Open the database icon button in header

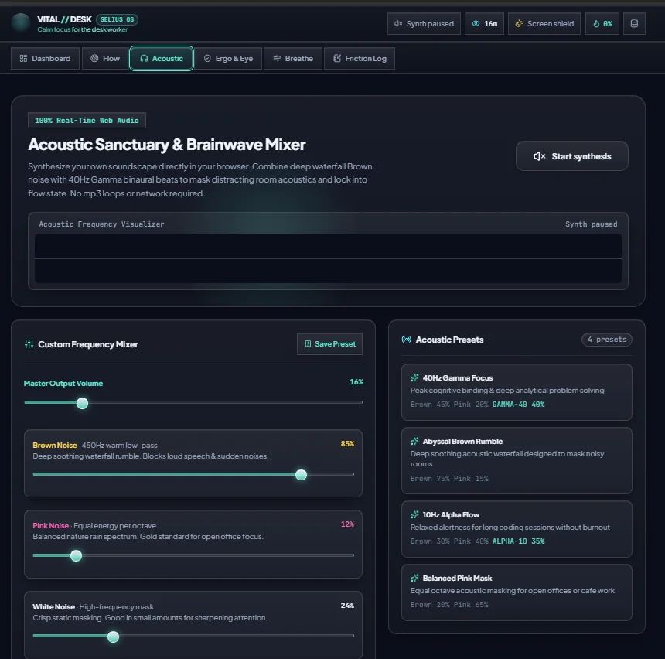click(x=634, y=24)
